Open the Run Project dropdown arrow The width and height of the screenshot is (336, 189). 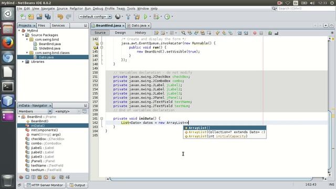pos(150,16)
